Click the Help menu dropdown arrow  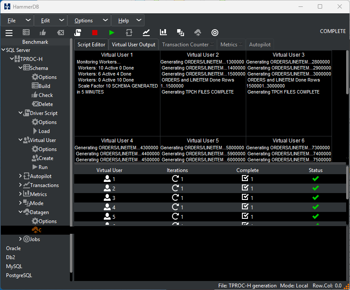point(139,20)
